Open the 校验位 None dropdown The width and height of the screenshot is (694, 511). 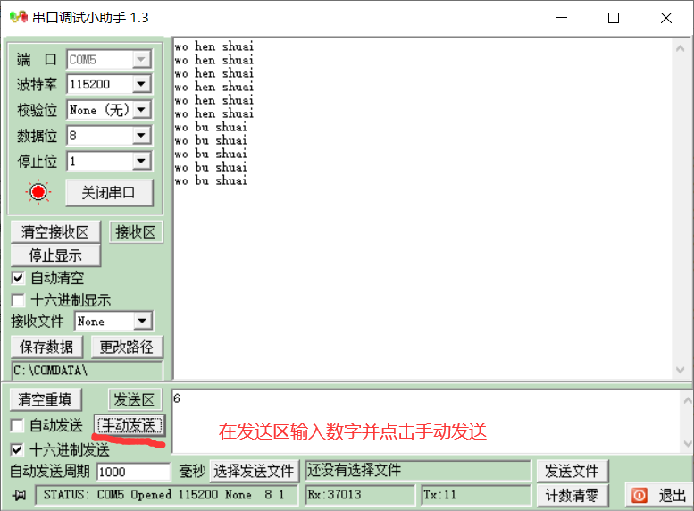[x=141, y=110]
